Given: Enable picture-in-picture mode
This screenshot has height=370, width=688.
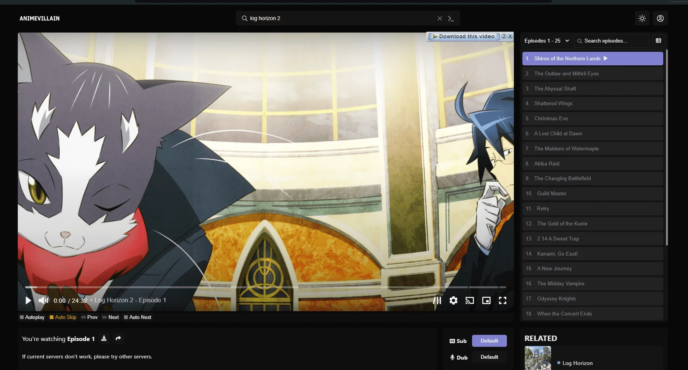Looking at the screenshot, I should pos(486,300).
